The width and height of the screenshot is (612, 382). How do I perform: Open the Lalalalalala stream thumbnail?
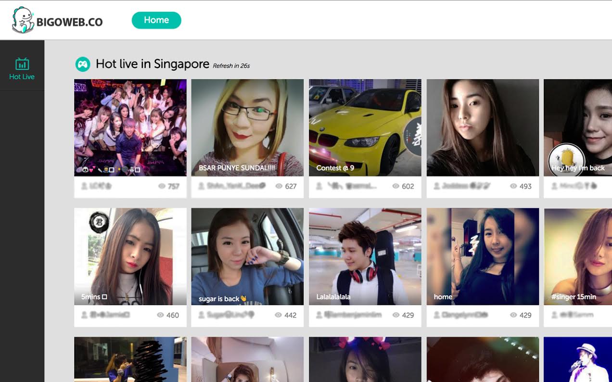[x=365, y=256]
